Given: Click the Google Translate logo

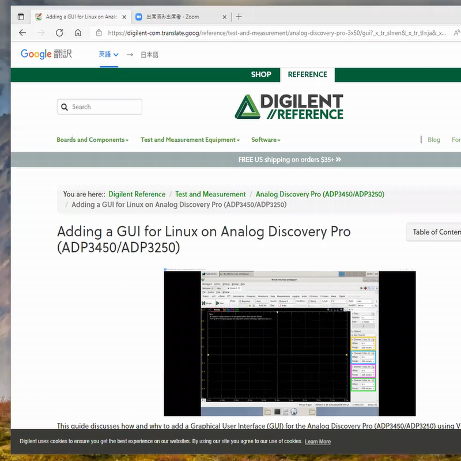Looking at the screenshot, I should coord(46,54).
